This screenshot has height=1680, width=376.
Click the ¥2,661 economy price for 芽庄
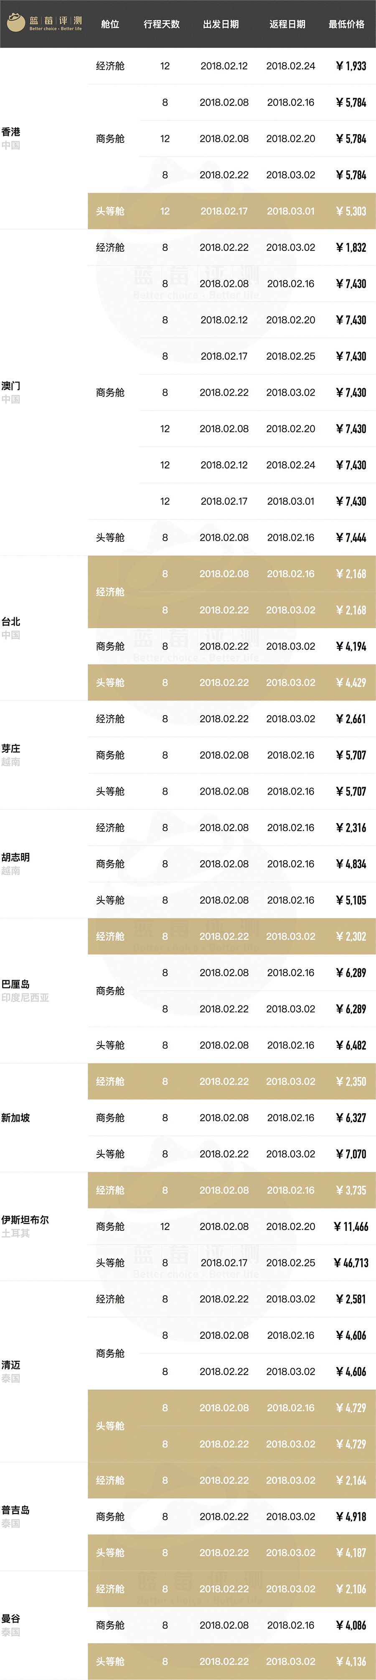point(351,719)
